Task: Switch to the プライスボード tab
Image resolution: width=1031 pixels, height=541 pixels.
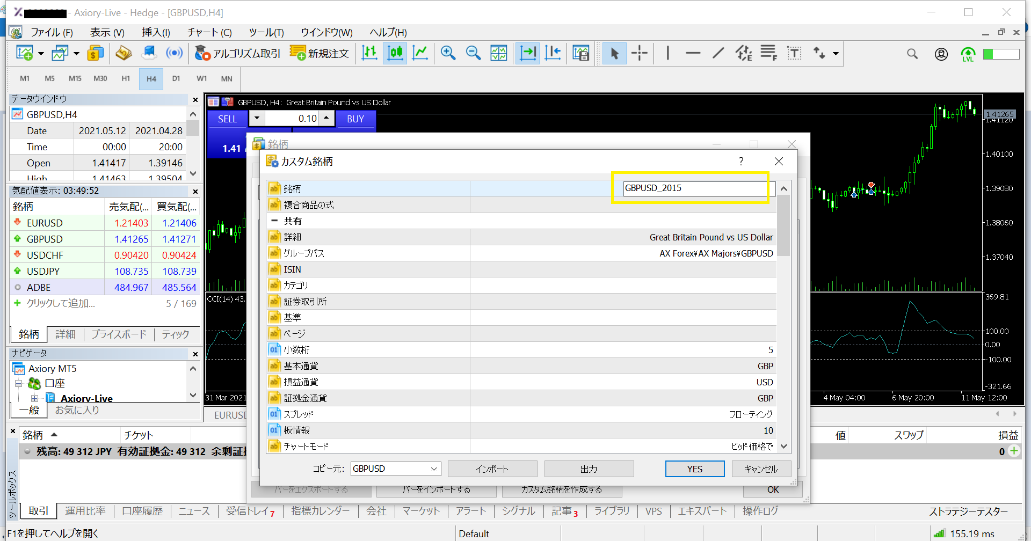Action: pyautogui.click(x=119, y=334)
